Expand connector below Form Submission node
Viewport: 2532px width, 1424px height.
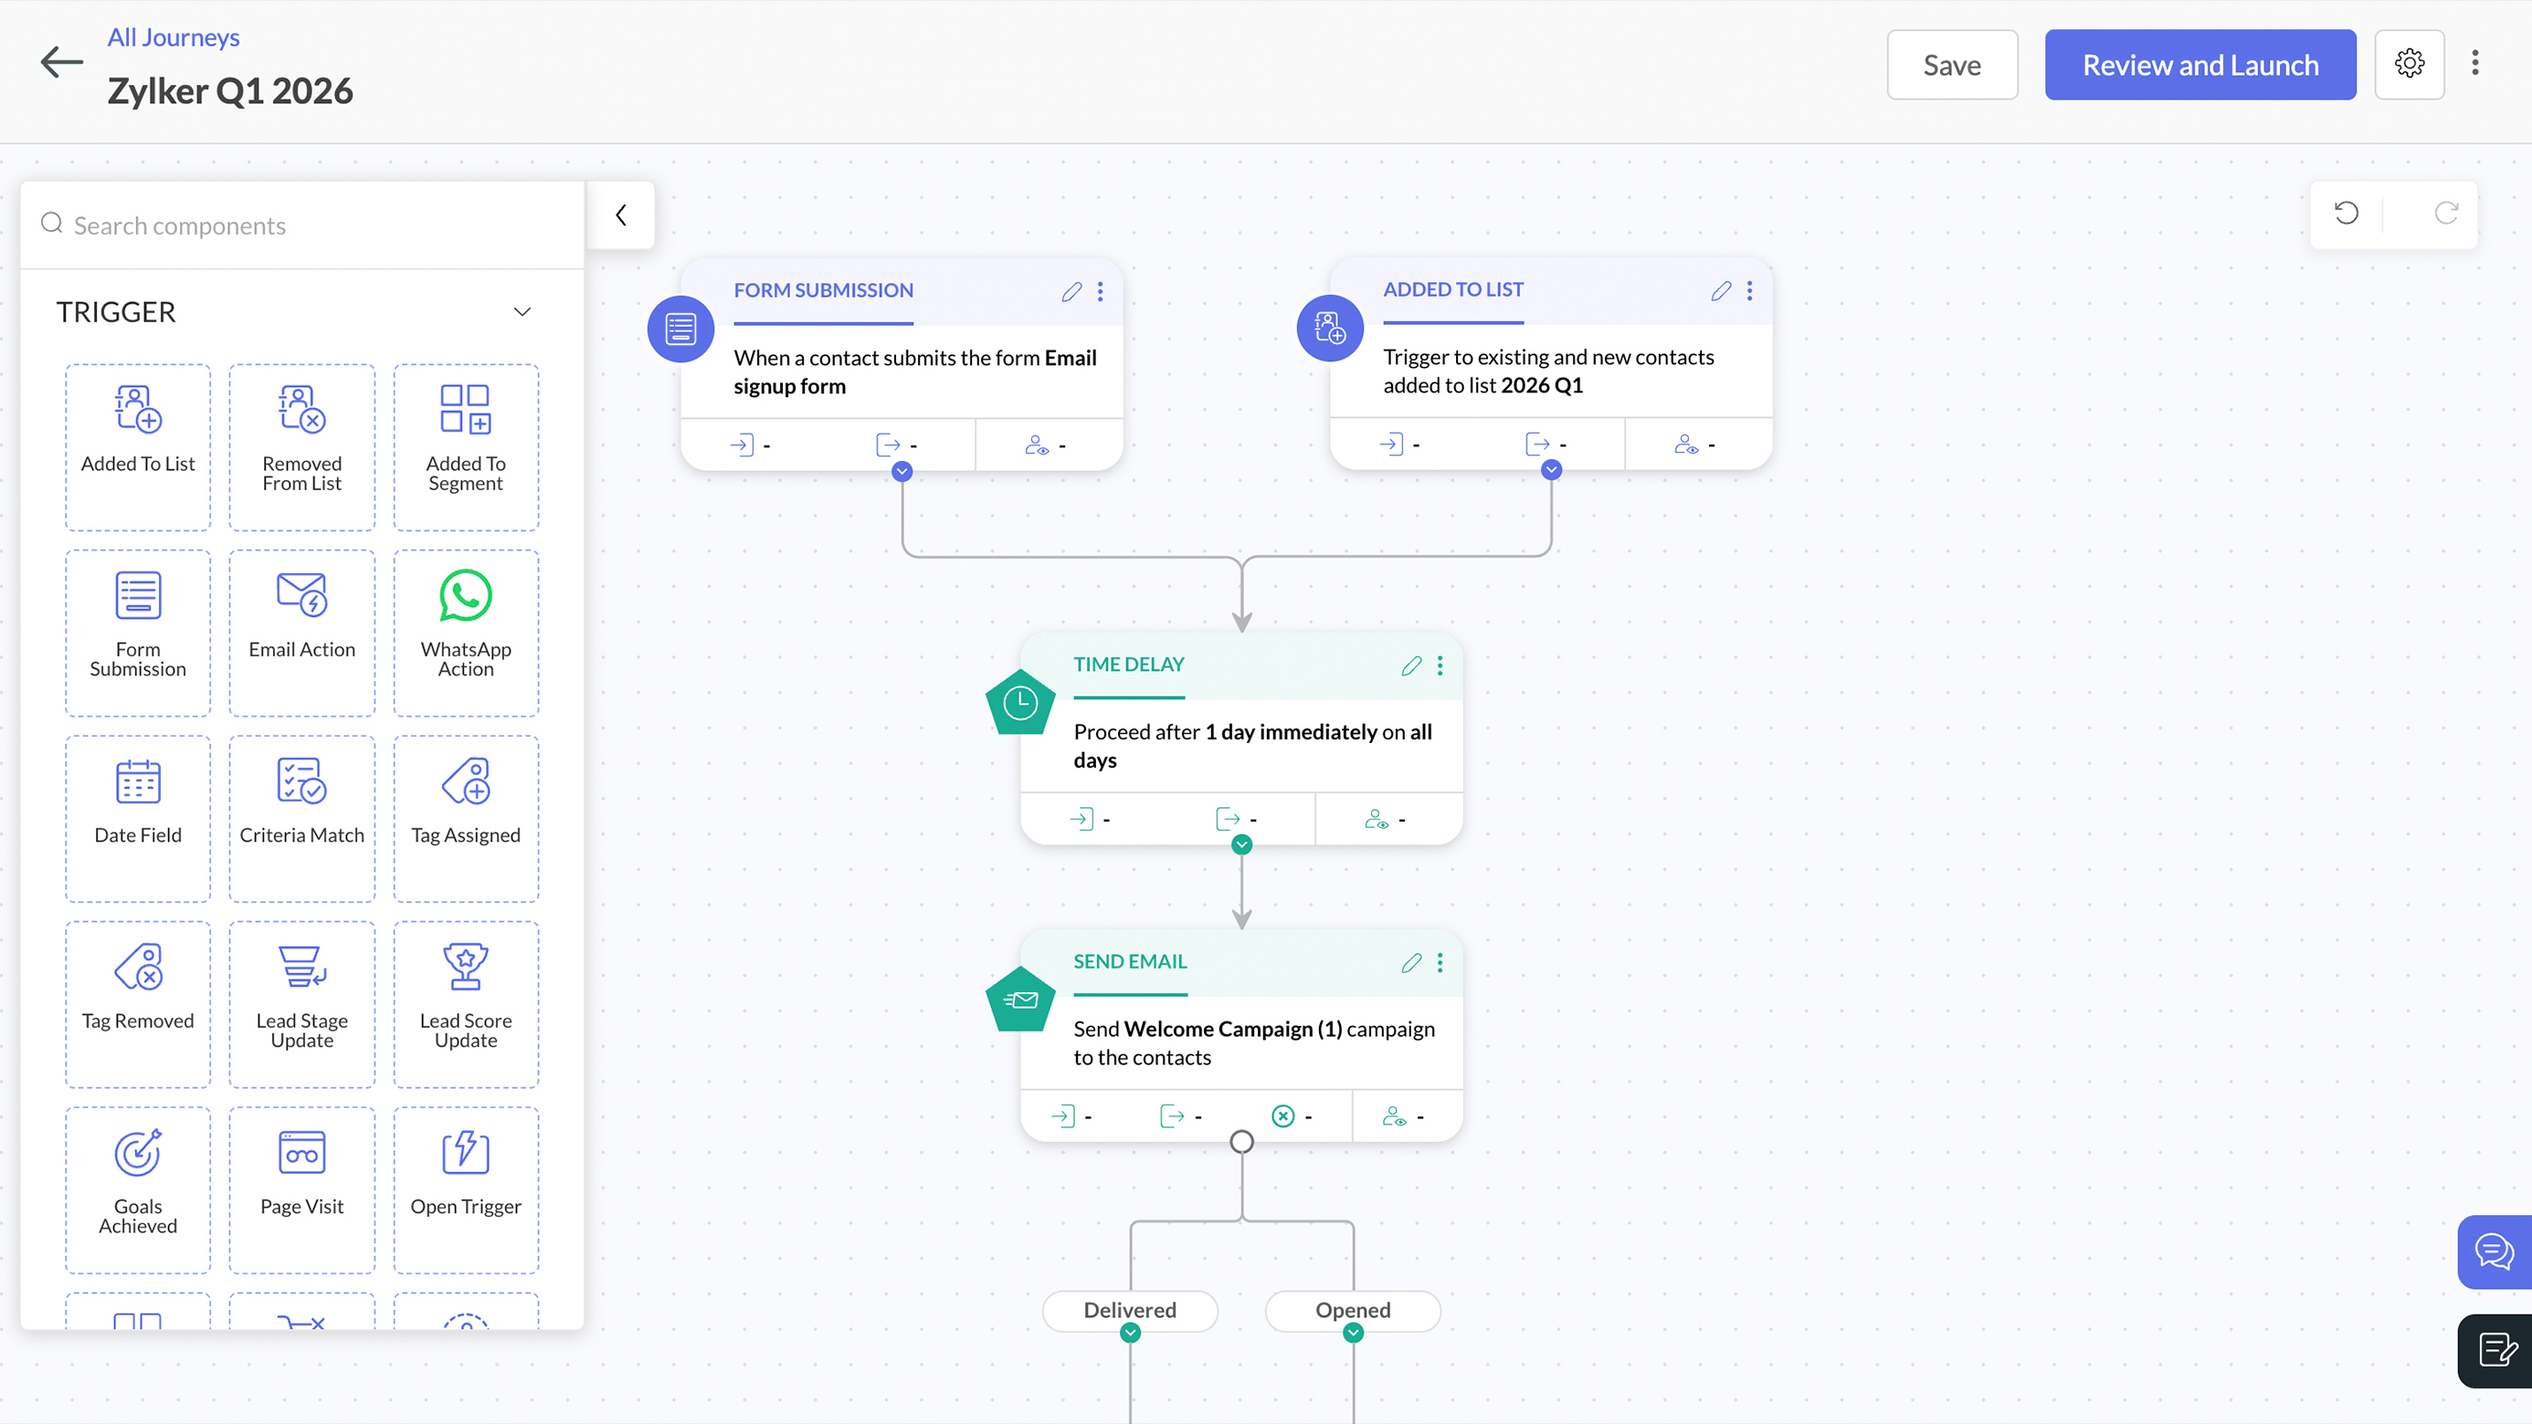(902, 472)
